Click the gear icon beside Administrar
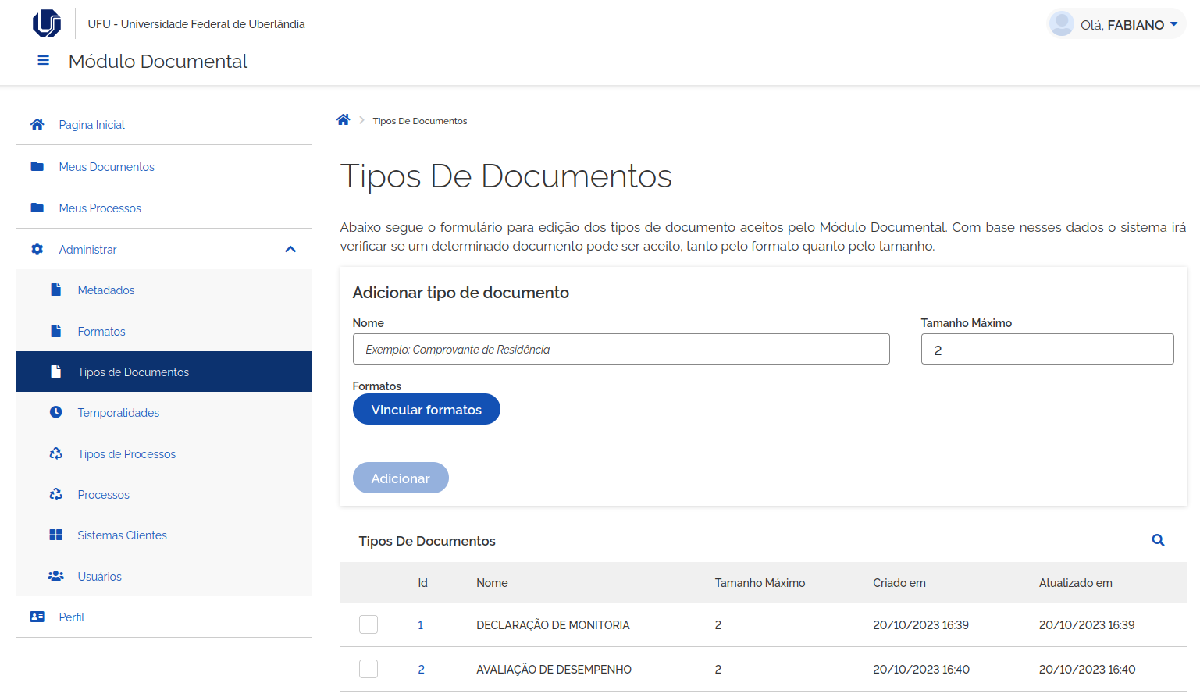This screenshot has width=1200, height=697. point(37,249)
